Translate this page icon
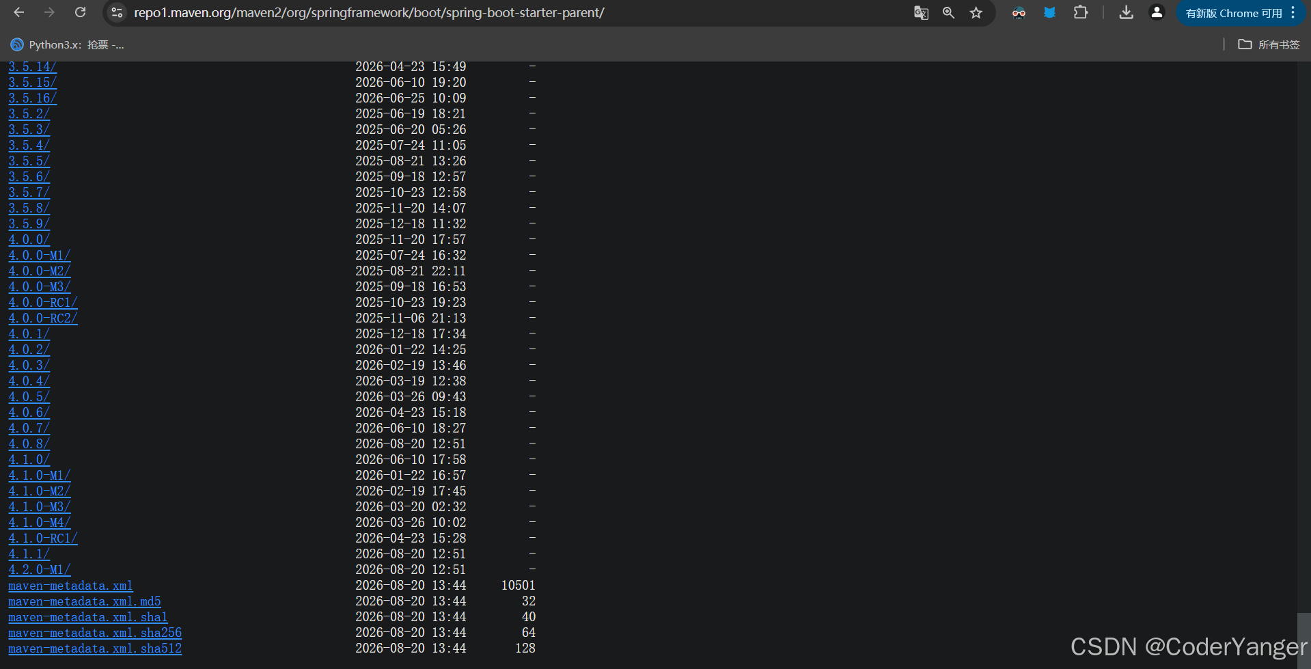The image size is (1311, 669). pos(921,12)
